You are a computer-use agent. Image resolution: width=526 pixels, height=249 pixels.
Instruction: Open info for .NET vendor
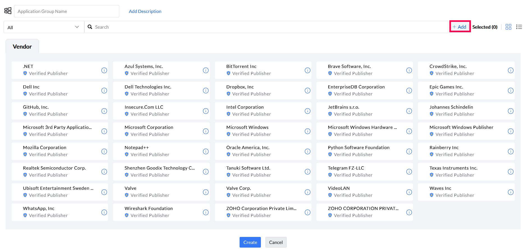[104, 70]
